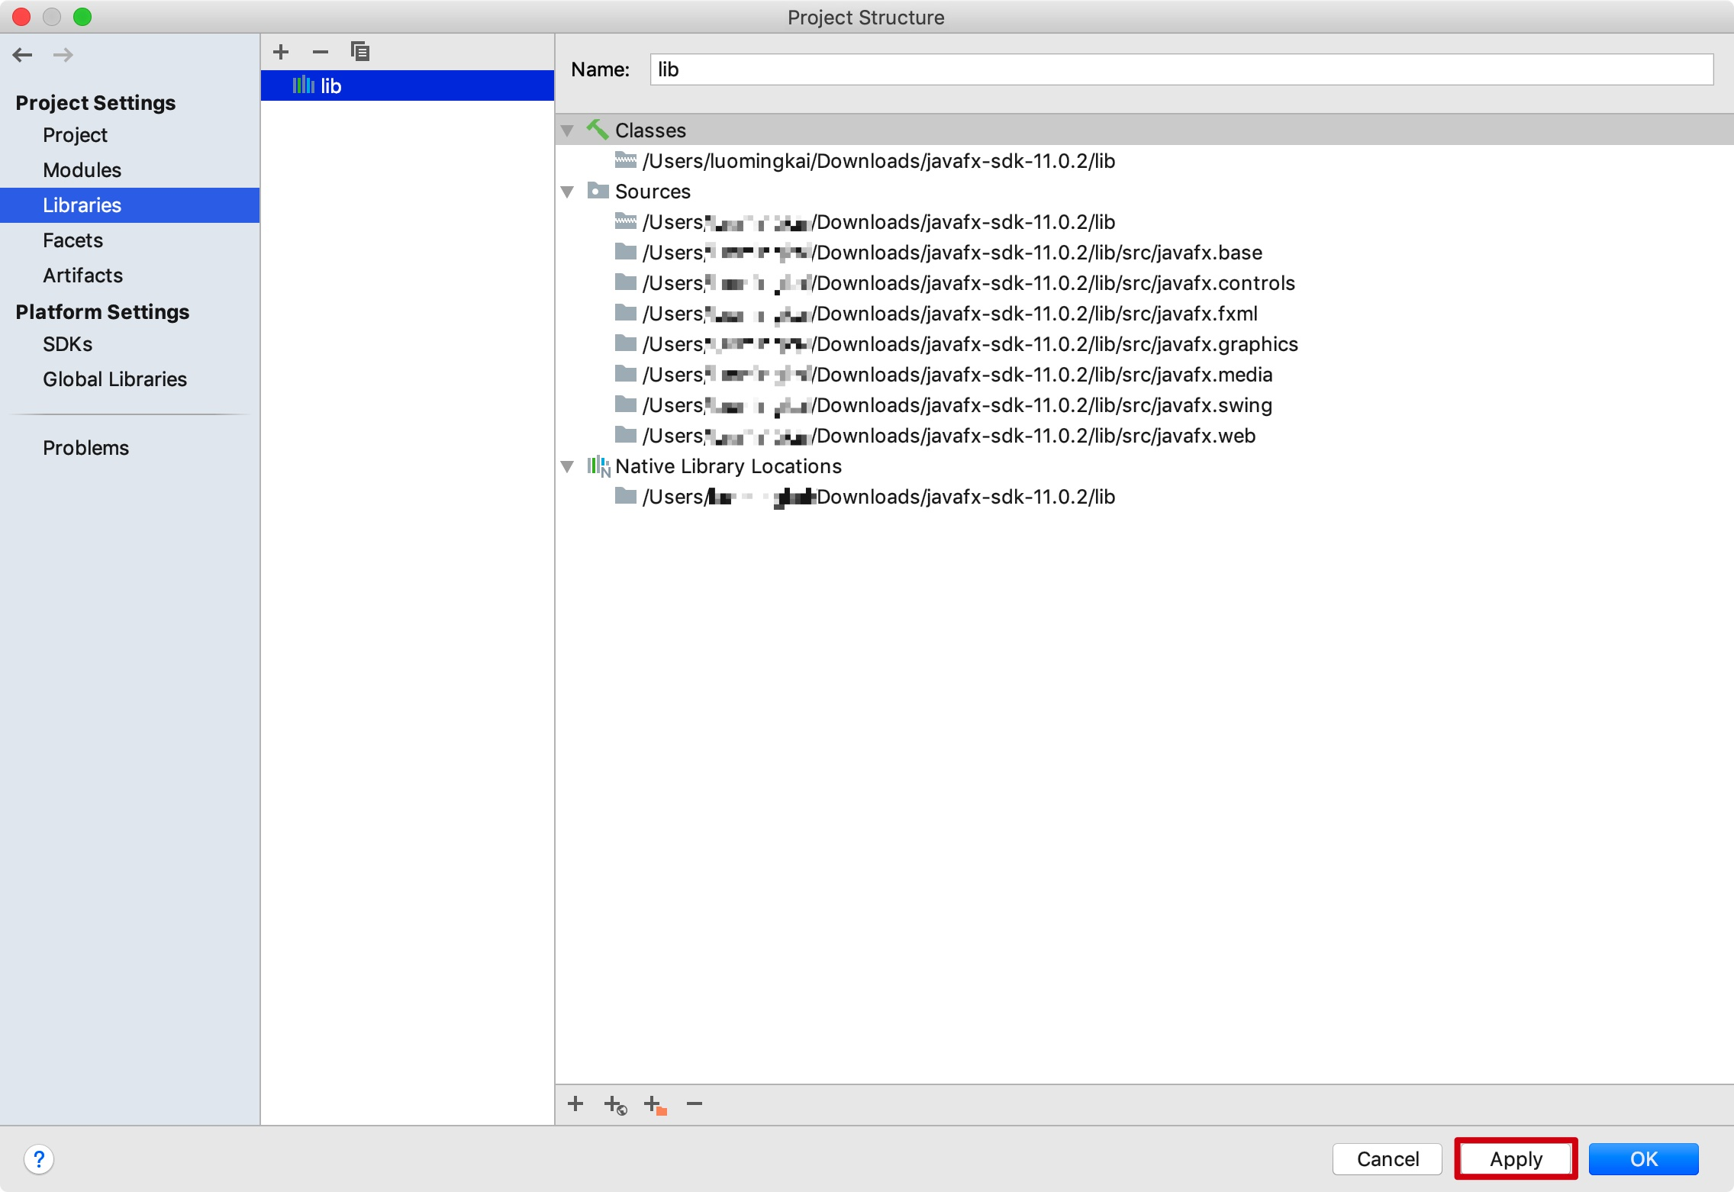The width and height of the screenshot is (1734, 1192).
Task: Collapse the Sources section
Action: click(x=568, y=192)
